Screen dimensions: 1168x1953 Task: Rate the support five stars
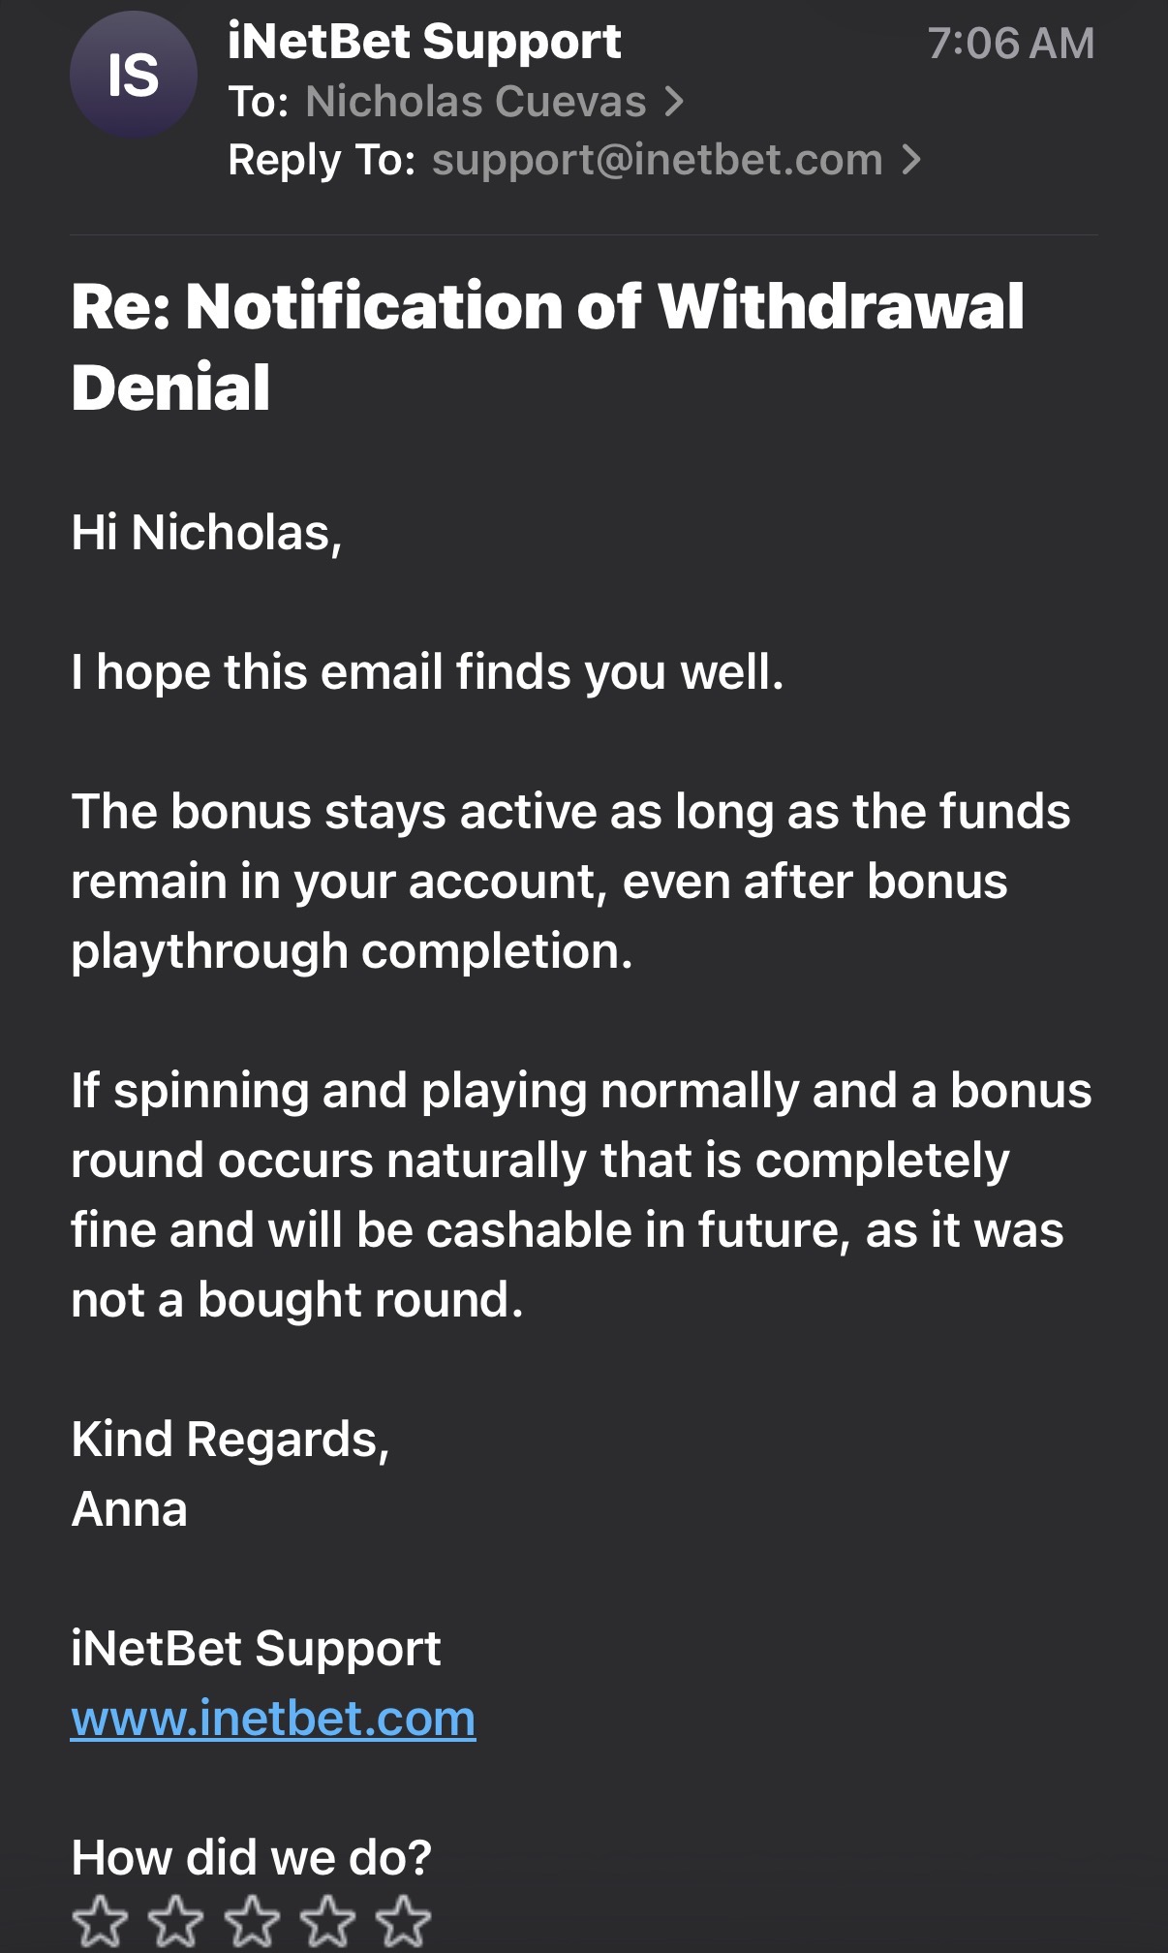[403, 1919]
